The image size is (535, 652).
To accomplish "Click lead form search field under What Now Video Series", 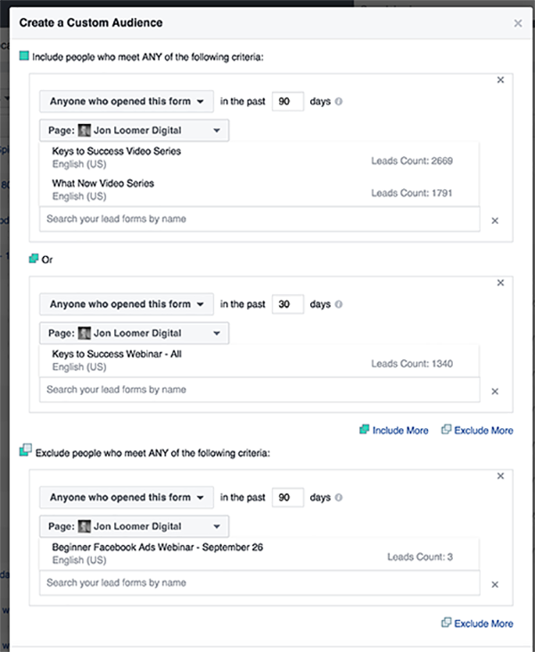I will [259, 219].
